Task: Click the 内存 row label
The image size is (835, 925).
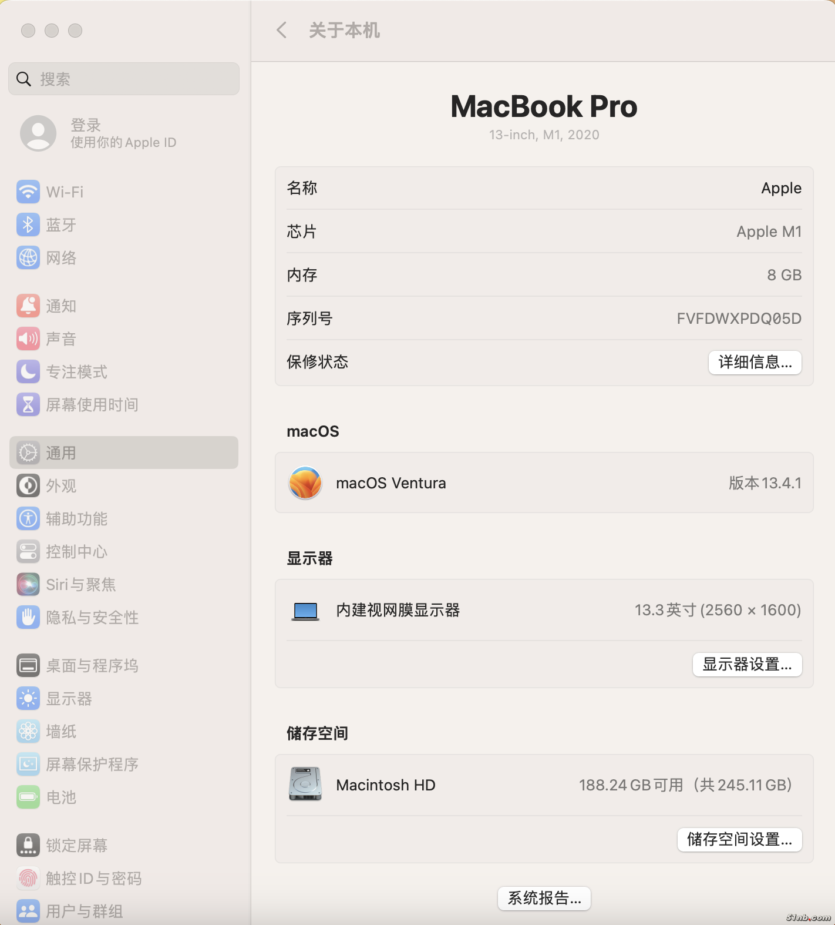Action: pyautogui.click(x=302, y=275)
